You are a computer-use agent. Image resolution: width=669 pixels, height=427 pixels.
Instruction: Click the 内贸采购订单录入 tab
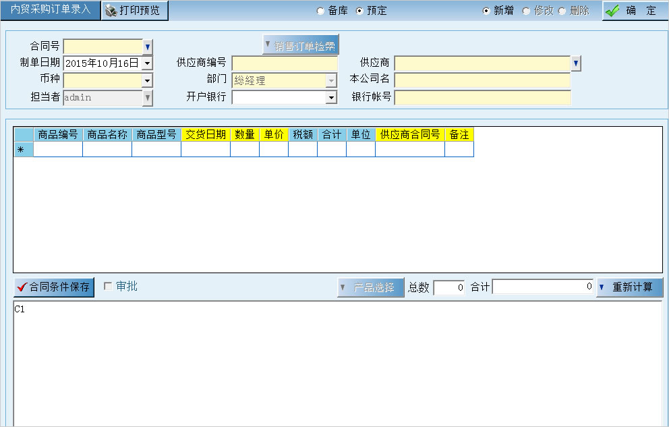tap(51, 10)
